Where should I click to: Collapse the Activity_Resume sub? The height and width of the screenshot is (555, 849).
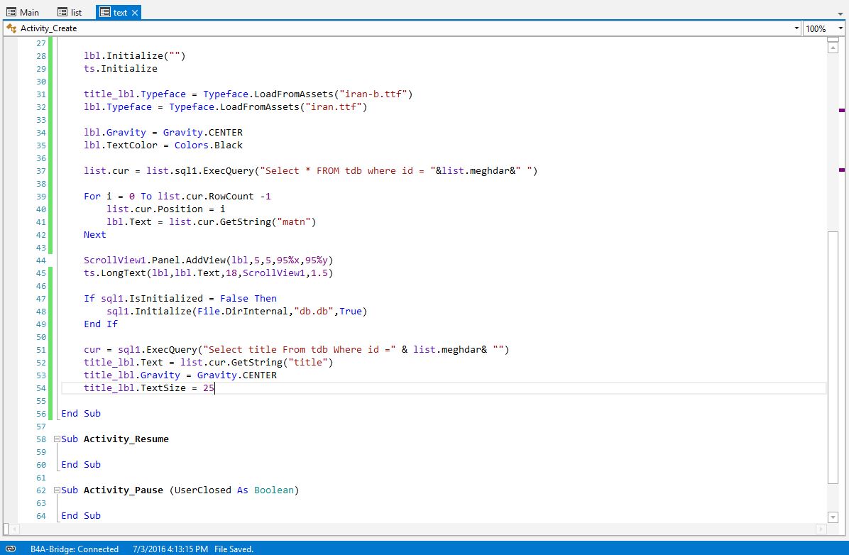(57, 439)
